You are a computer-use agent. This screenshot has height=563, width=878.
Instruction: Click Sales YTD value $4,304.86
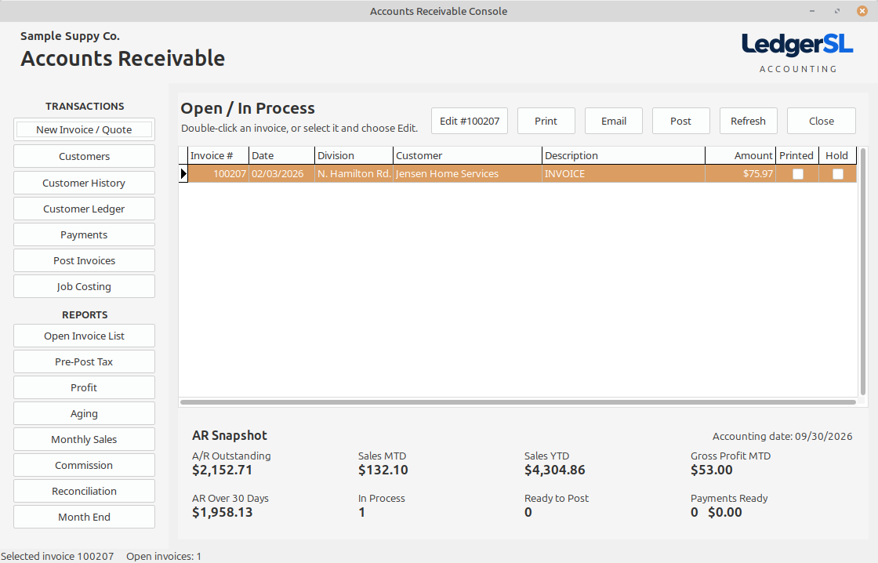point(555,470)
